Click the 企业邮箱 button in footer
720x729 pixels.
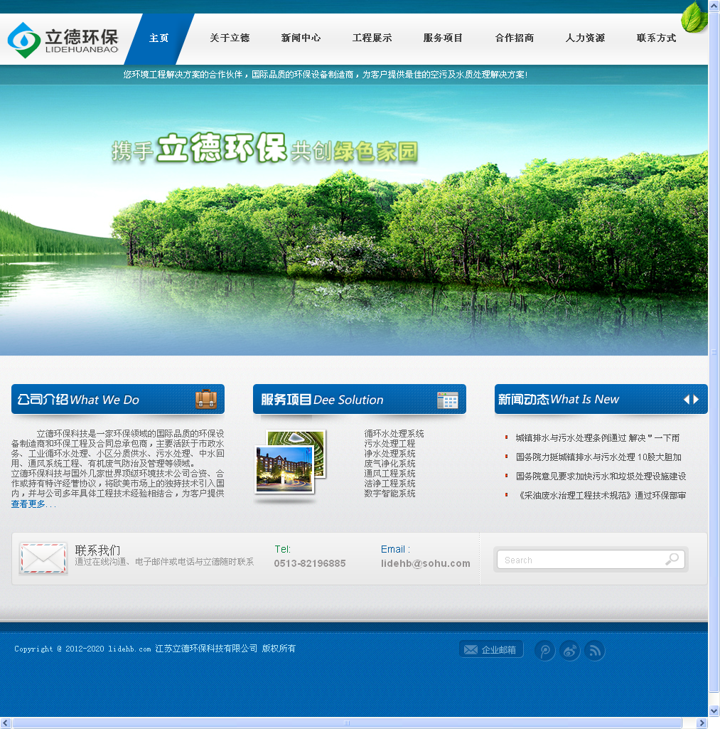point(490,649)
